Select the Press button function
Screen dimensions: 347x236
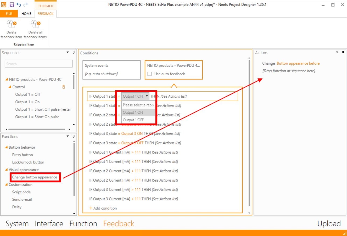(23, 155)
